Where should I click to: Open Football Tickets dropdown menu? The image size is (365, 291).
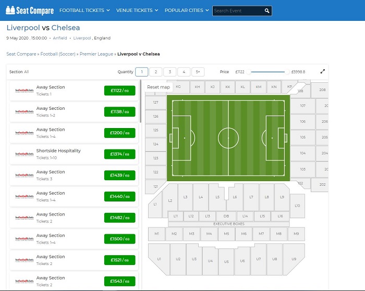click(84, 10)
